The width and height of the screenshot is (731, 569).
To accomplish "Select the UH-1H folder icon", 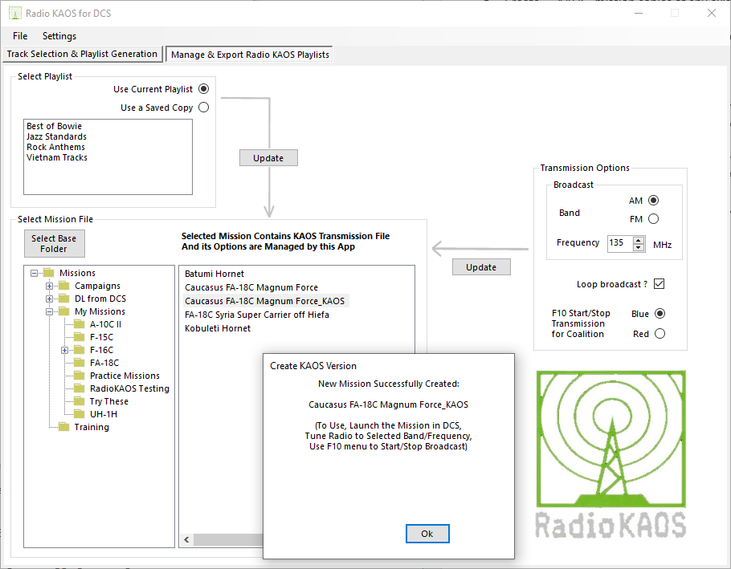I will coord(79,414).
